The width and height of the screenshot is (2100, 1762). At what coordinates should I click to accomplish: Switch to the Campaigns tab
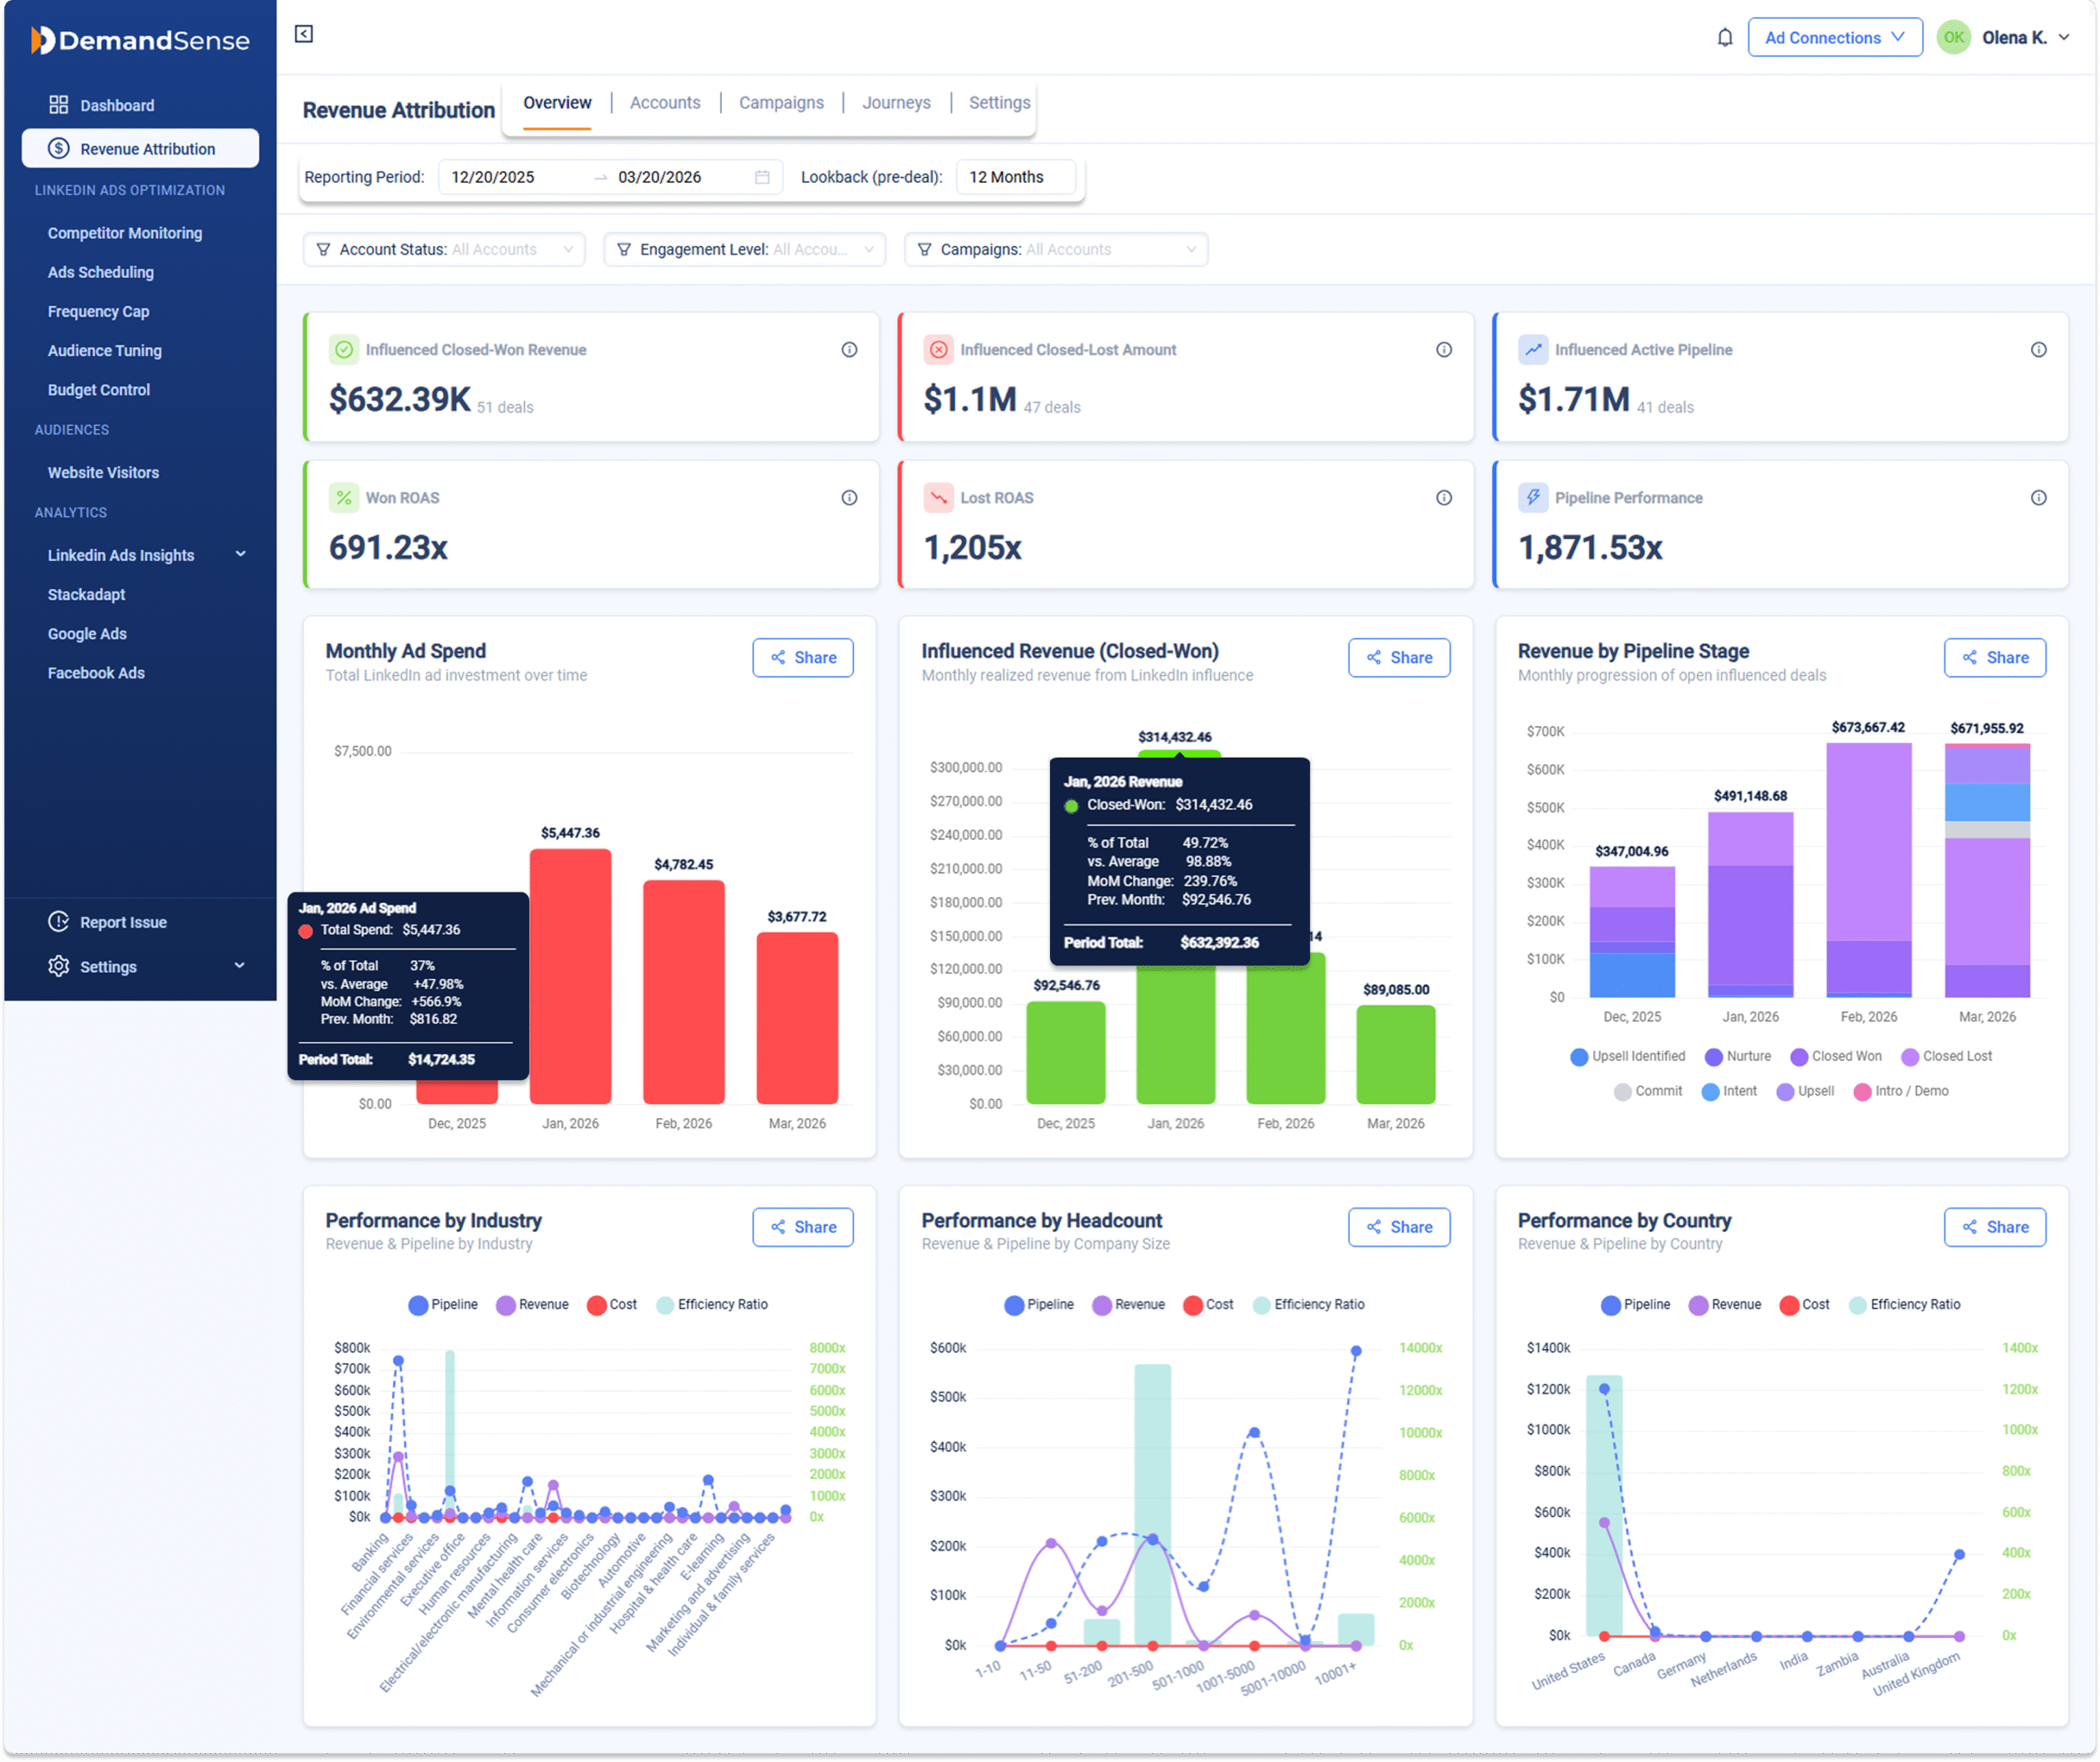781,103
